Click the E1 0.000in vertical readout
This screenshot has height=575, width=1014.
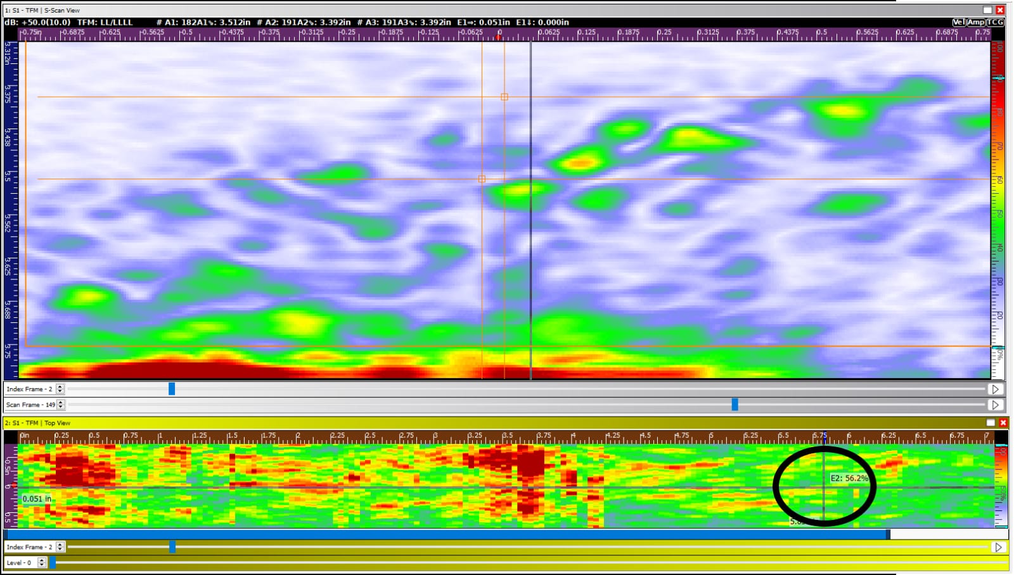542,22
